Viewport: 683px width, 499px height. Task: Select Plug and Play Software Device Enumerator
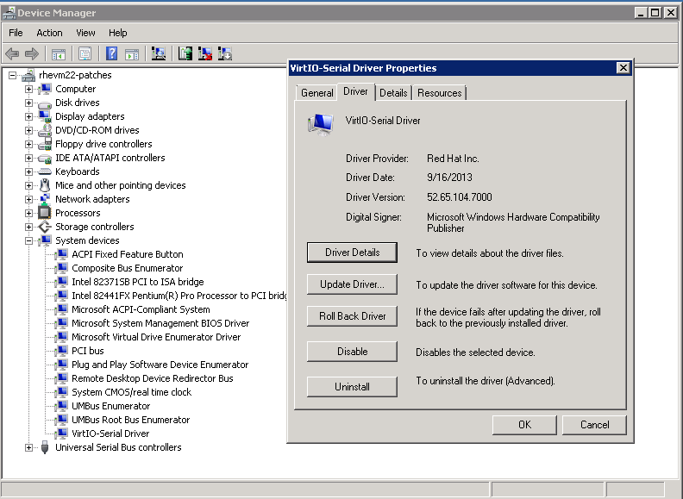click(160, 365)
